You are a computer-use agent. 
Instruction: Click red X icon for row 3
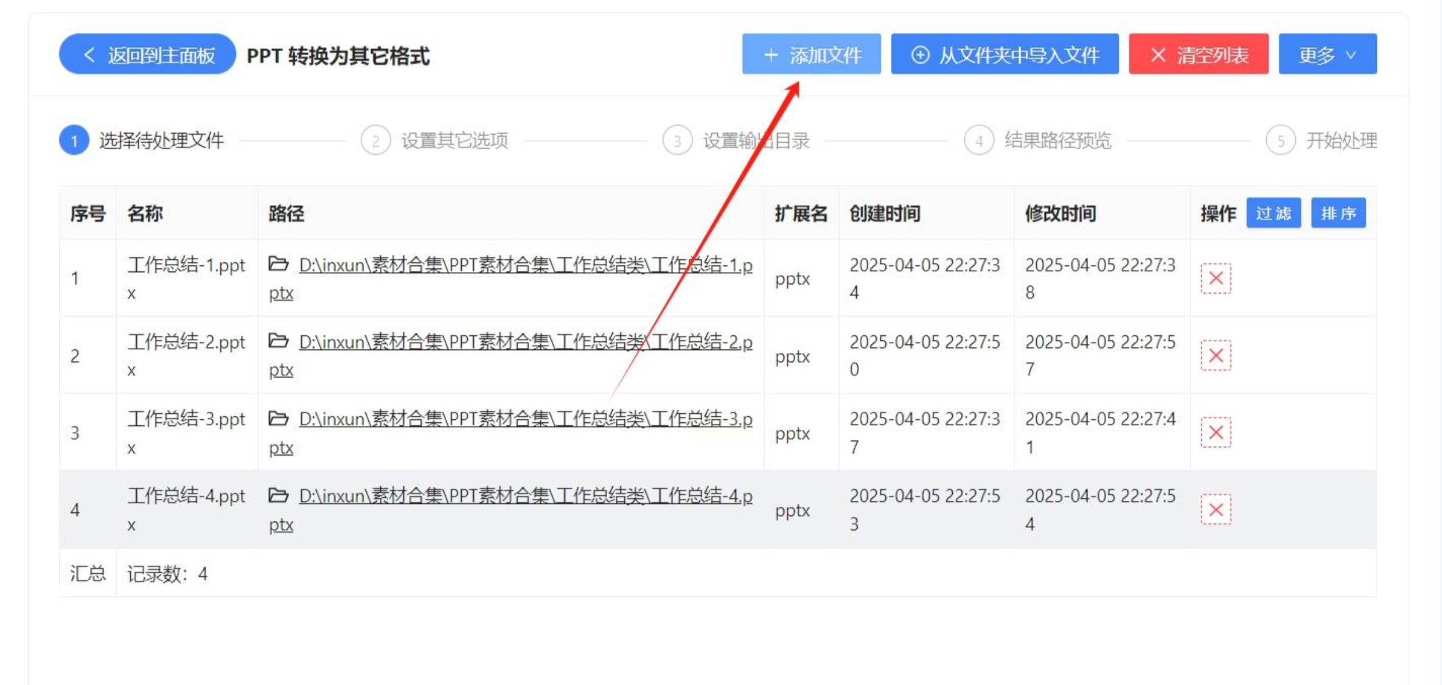coord(1215,433)
